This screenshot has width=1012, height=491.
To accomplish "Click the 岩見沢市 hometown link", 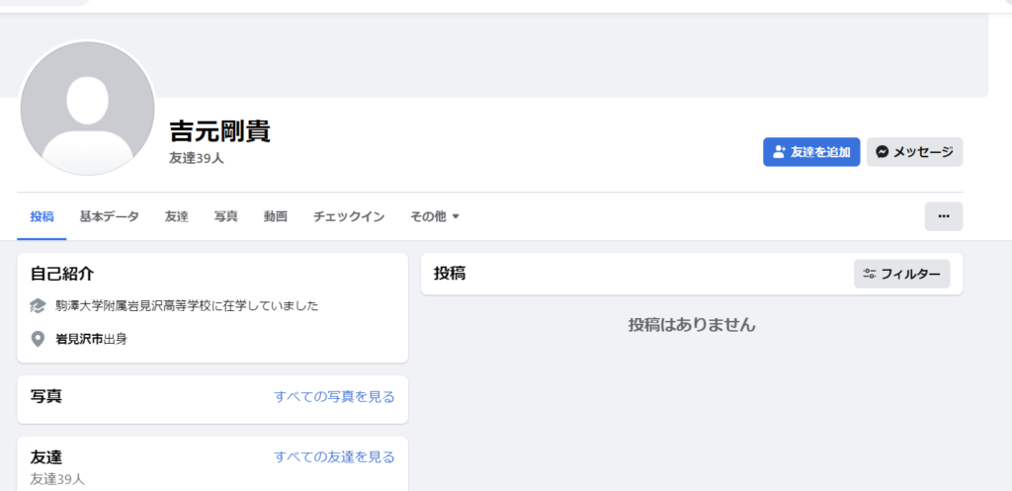I will point(79,339).
